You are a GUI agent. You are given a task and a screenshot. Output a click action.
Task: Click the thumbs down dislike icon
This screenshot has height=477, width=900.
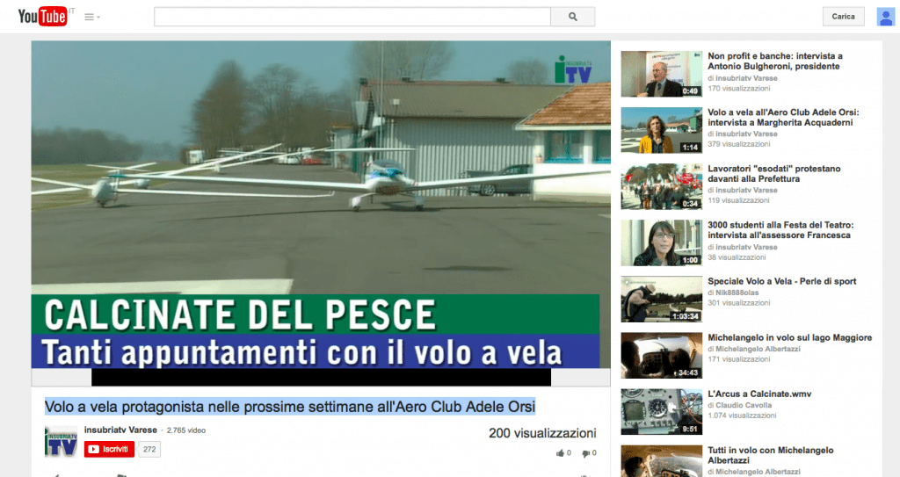click(x=585, y=453)
